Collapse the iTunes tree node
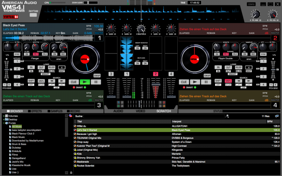Viewport: 282px width, 176px height. [4, 123]
